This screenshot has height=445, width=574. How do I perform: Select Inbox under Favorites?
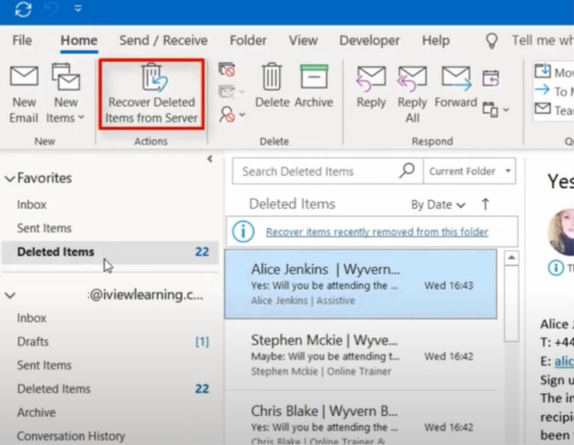[x=31, y=204]
